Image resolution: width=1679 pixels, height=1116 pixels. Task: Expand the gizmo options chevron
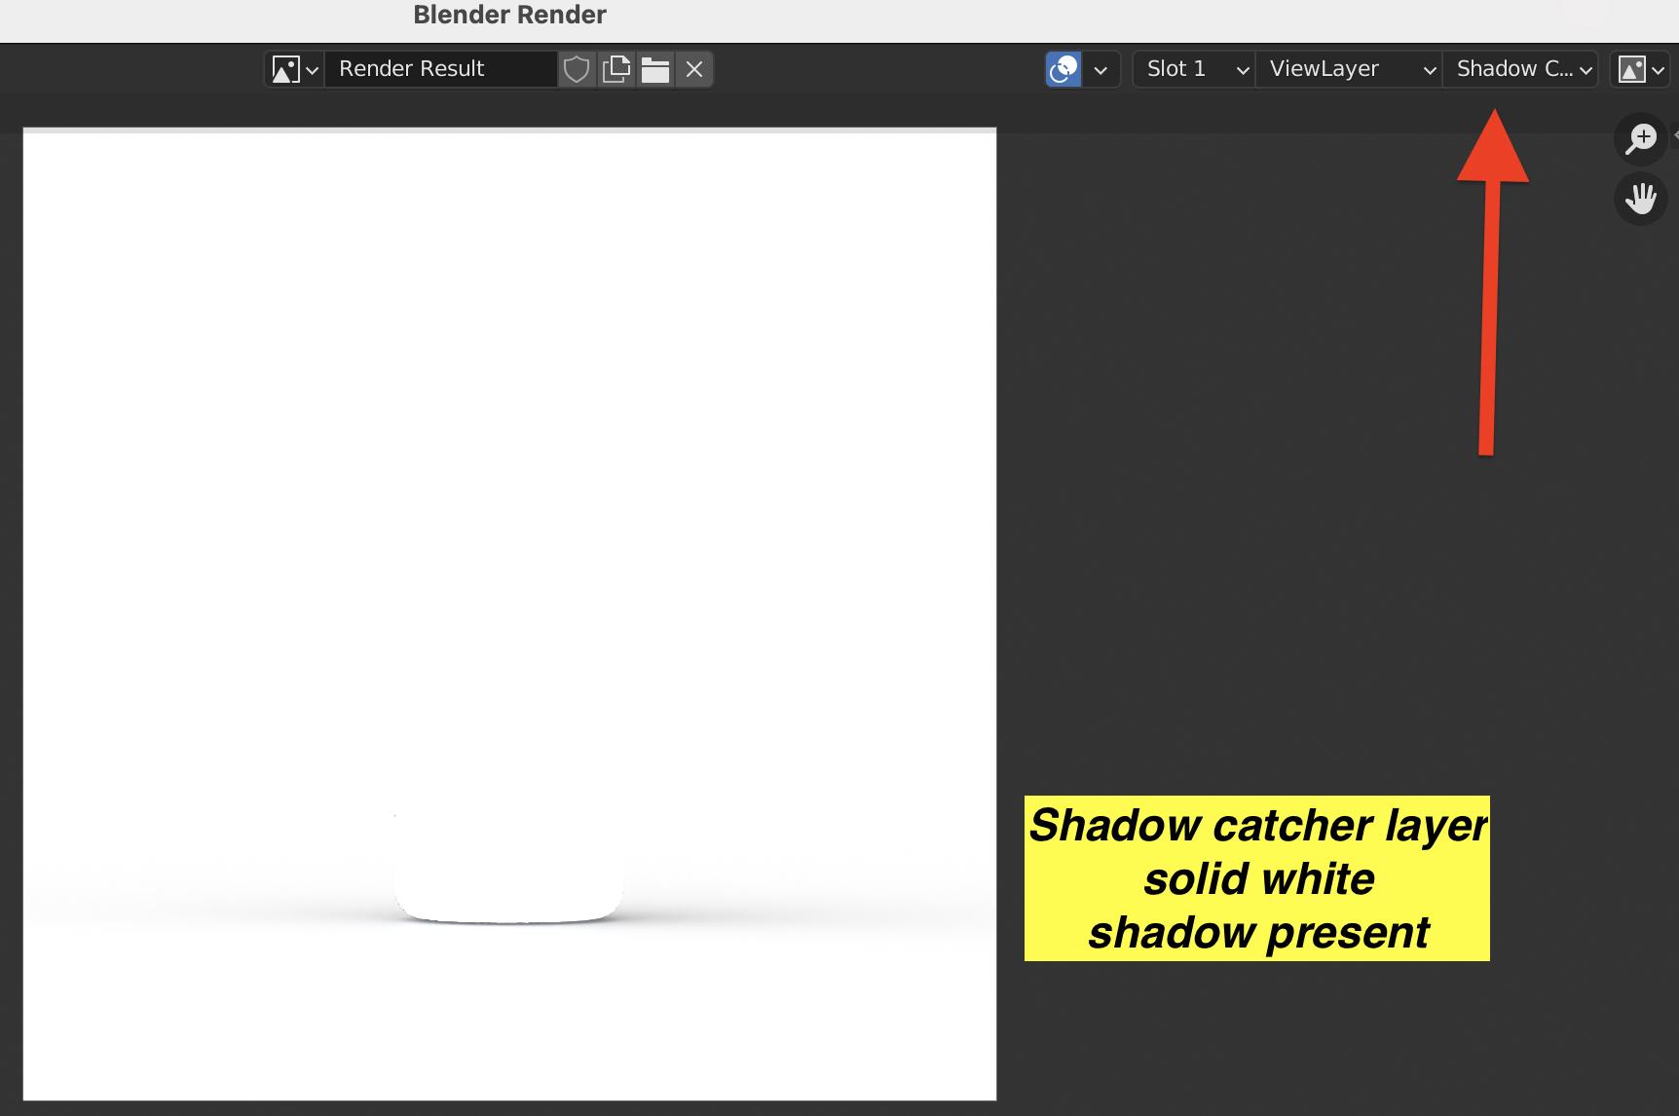point(1101,69)
